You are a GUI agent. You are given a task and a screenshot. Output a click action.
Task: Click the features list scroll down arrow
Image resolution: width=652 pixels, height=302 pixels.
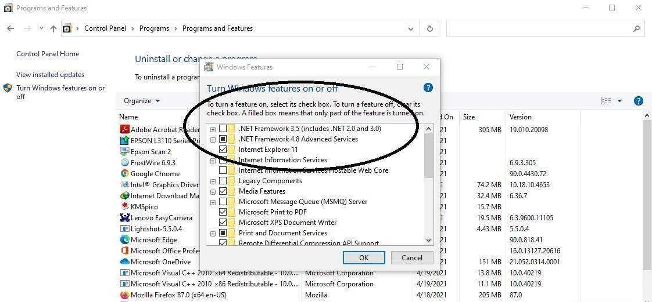[429, 240]
